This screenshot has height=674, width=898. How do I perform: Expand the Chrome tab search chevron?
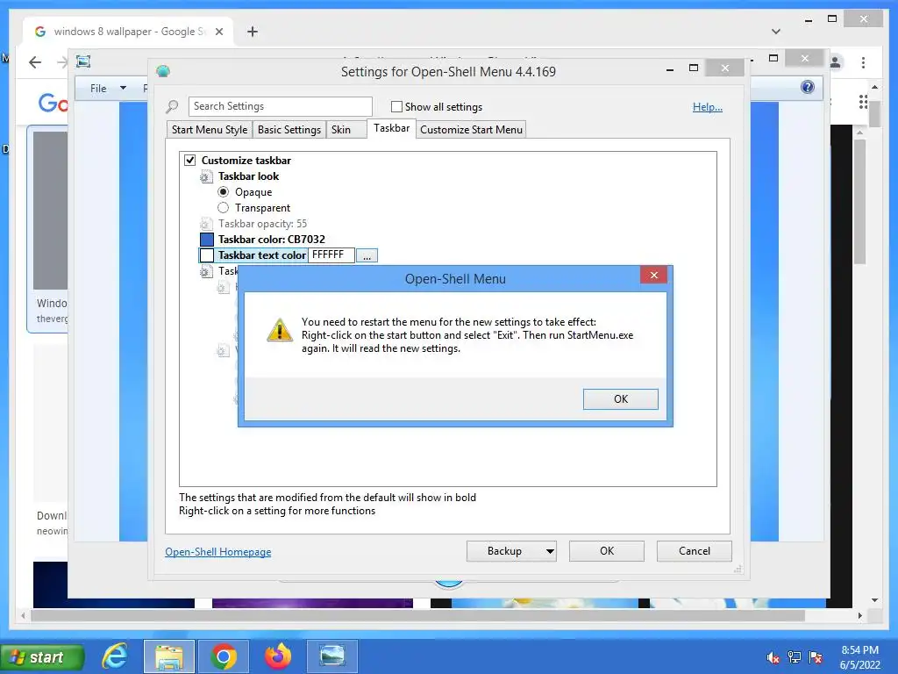point(776,32)
